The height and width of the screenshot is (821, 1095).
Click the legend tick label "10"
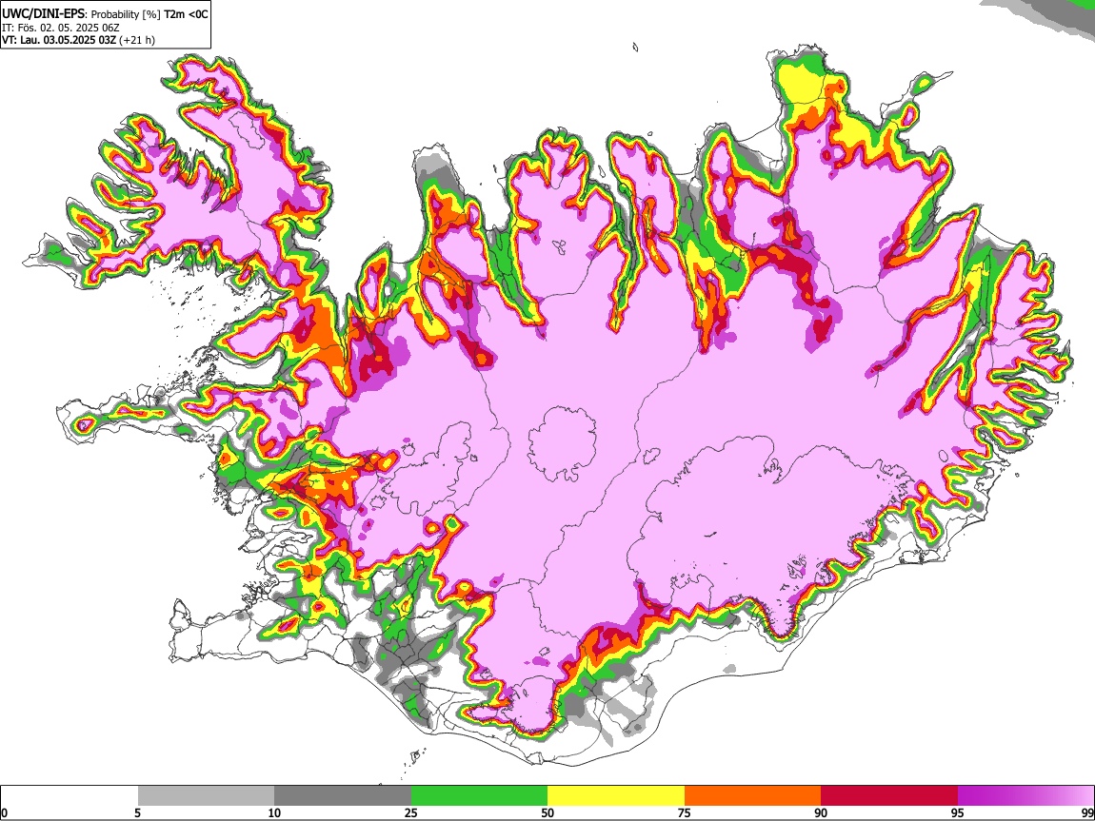tap(274, 813)
